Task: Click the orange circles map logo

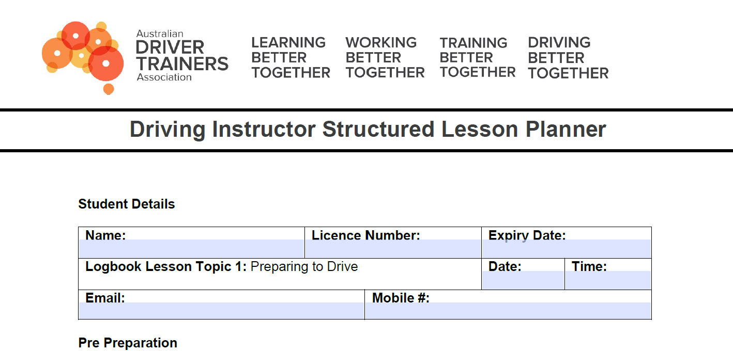Action: [x=83, y=52]
